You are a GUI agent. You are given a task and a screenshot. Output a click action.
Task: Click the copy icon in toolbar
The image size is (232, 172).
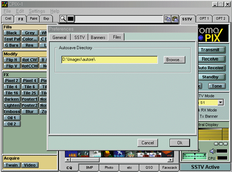click(167, 19)
